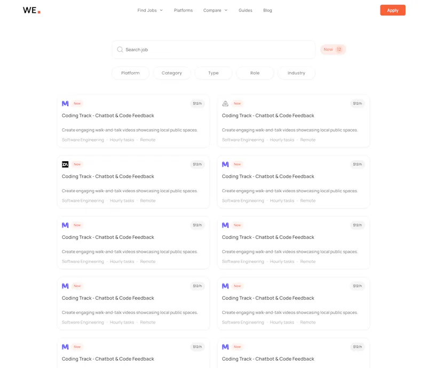Focus the Search job input field
The height and width of the screenshot is (368, 427).
(213, 50)
